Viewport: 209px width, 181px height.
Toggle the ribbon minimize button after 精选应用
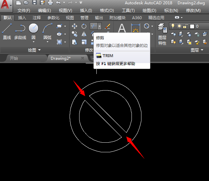pyautogui.click(x=177, y=18)
